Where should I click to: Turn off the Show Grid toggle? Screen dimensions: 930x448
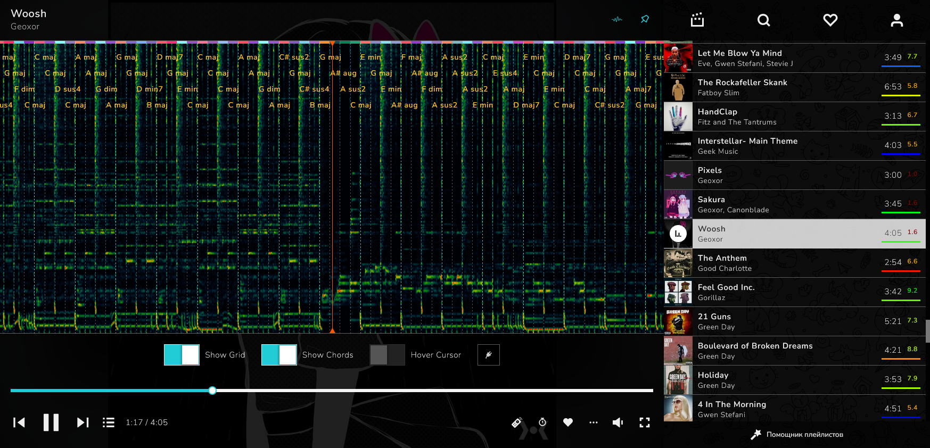(182, 355)
